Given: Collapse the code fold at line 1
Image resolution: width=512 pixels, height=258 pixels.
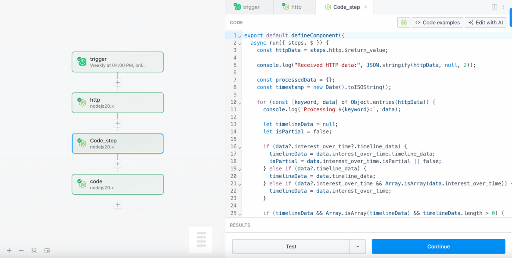Looking at the screenshot, I should 240,36.
